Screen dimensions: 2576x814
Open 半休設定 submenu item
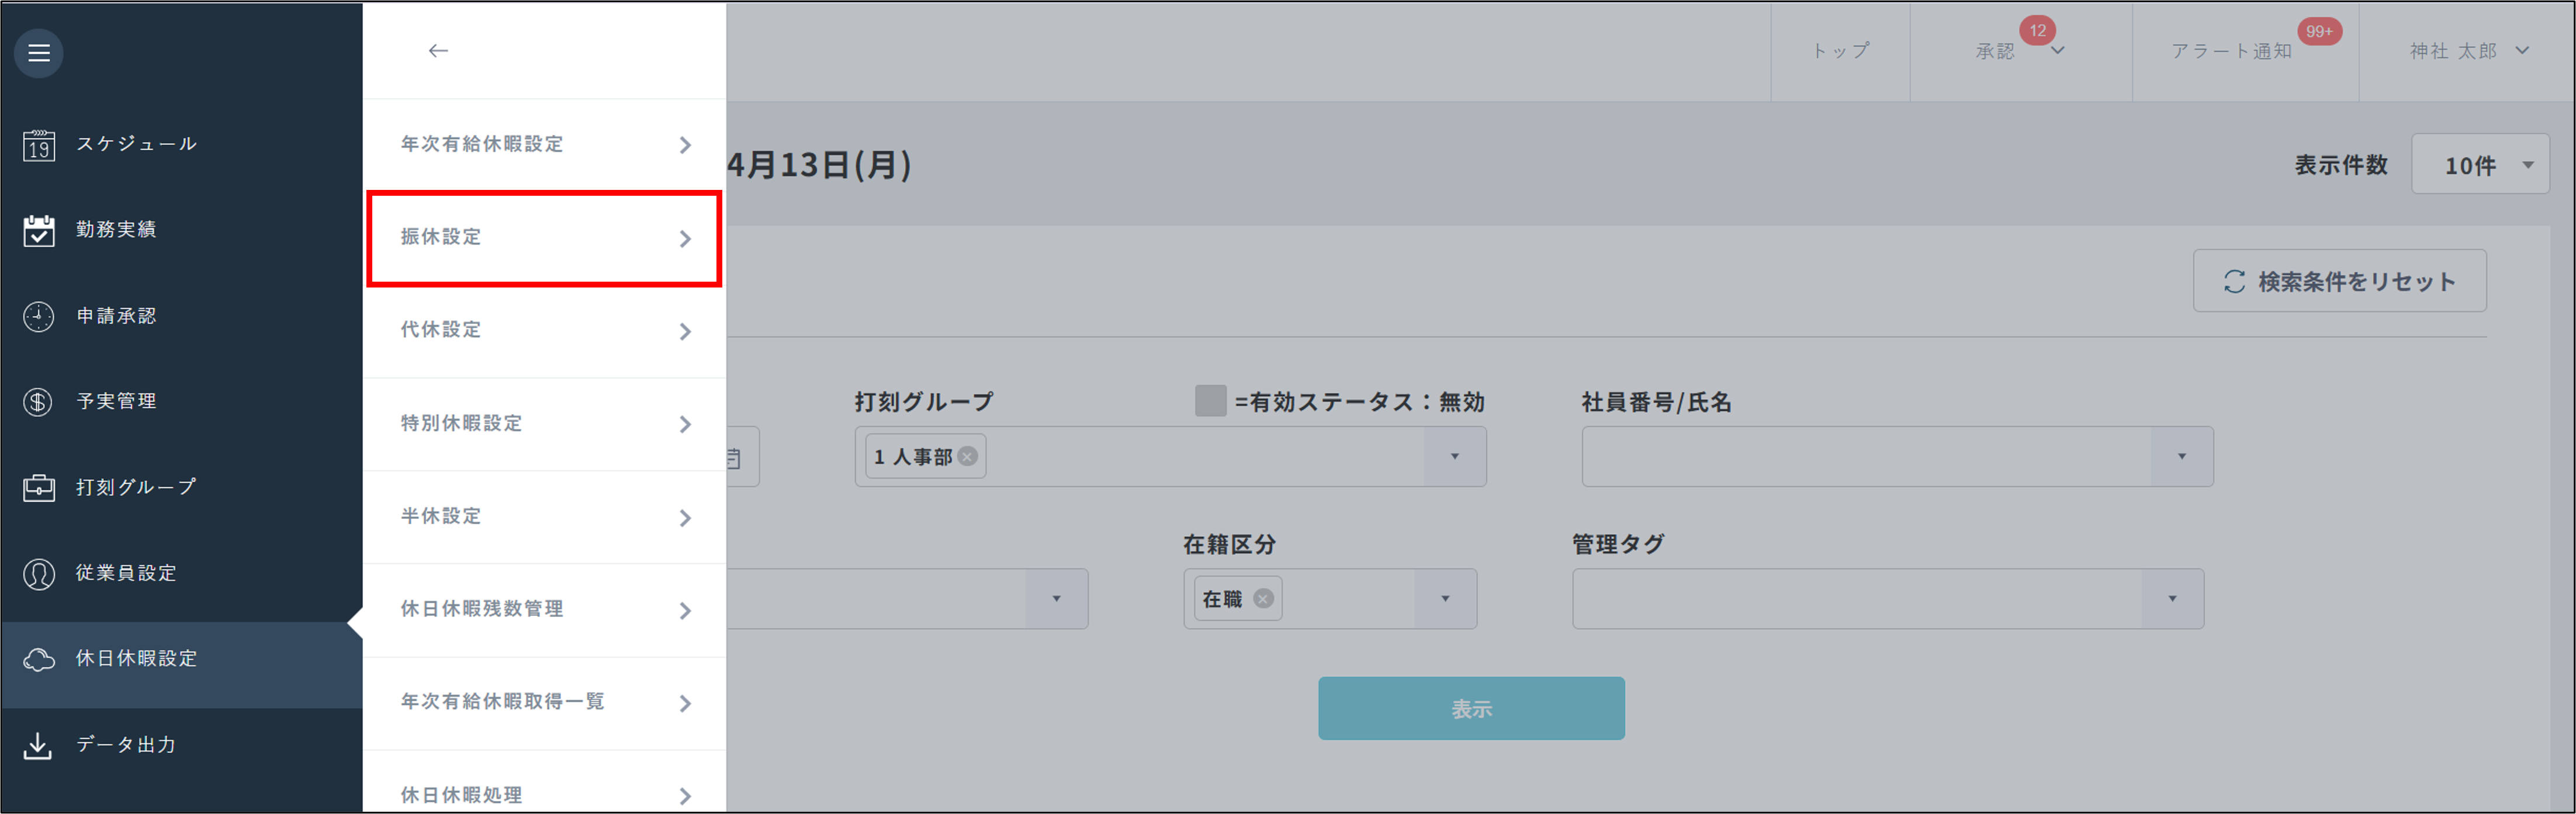tap(544, 517)
